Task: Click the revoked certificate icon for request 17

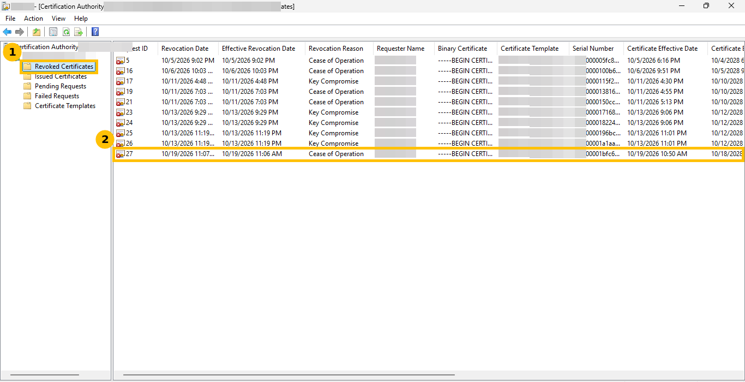Action: click(120, 81)
